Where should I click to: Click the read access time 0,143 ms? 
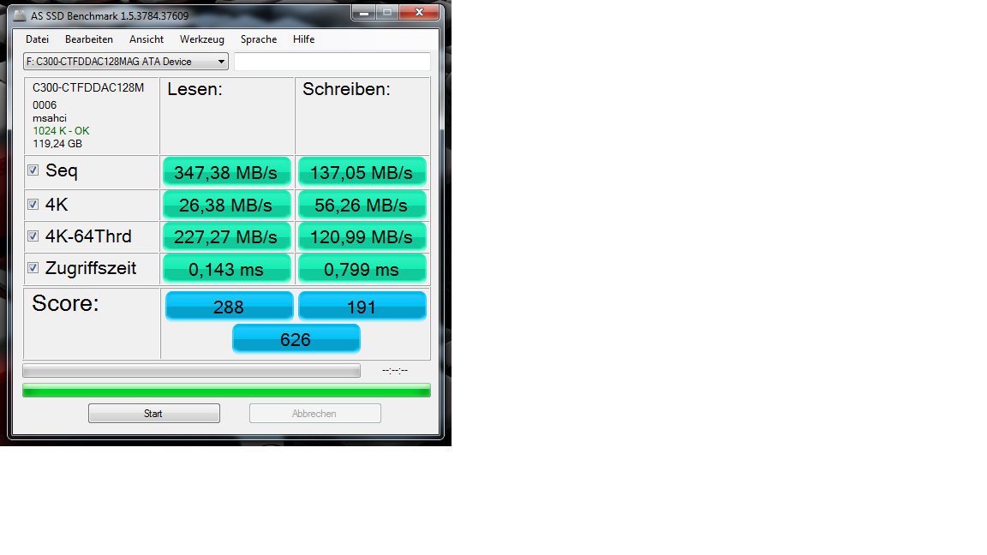(x=226, y=269)
